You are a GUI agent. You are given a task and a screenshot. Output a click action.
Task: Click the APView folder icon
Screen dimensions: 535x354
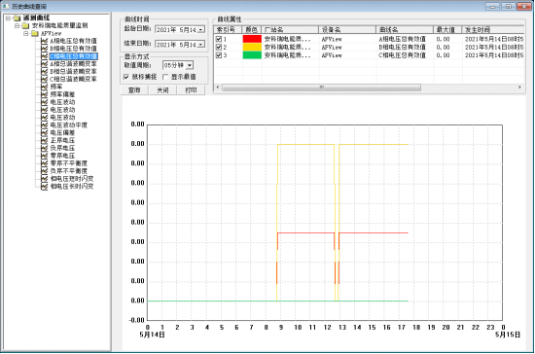(34, 33)
